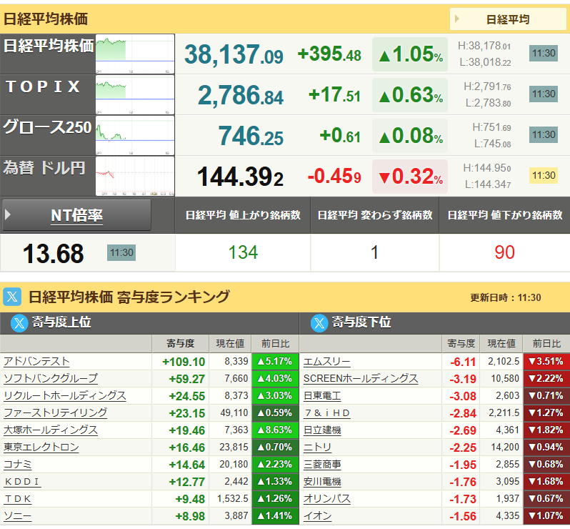Image resolution: width=570 pixels, height=529 pixels.
Task: Click SCREENホールディングス' price 10,580
Action: click(x=505, y=378)
